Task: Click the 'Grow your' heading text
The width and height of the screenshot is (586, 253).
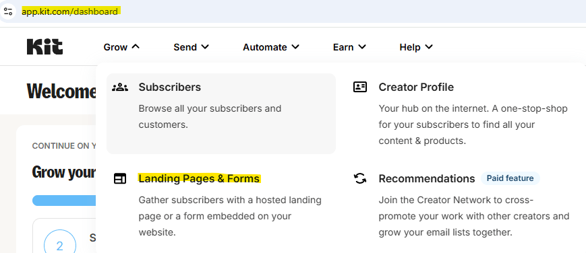Action: coord(64,172)
